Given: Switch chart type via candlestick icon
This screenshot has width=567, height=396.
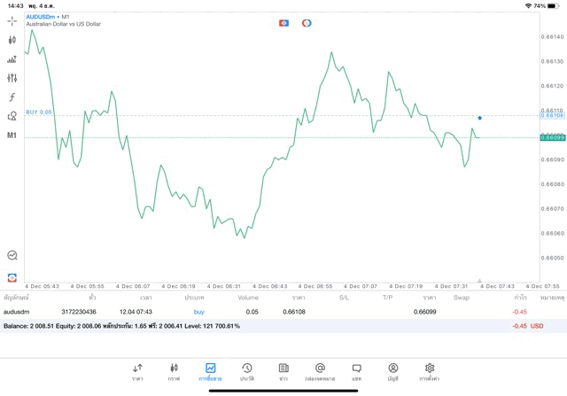Looking at the screenshot, I should click(12, 40).
